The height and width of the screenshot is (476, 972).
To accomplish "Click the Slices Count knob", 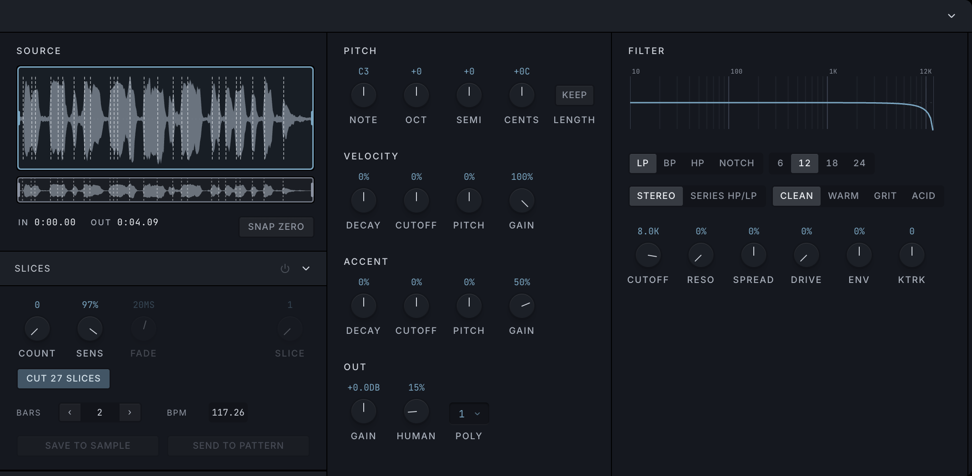I will tap(37, 329).
